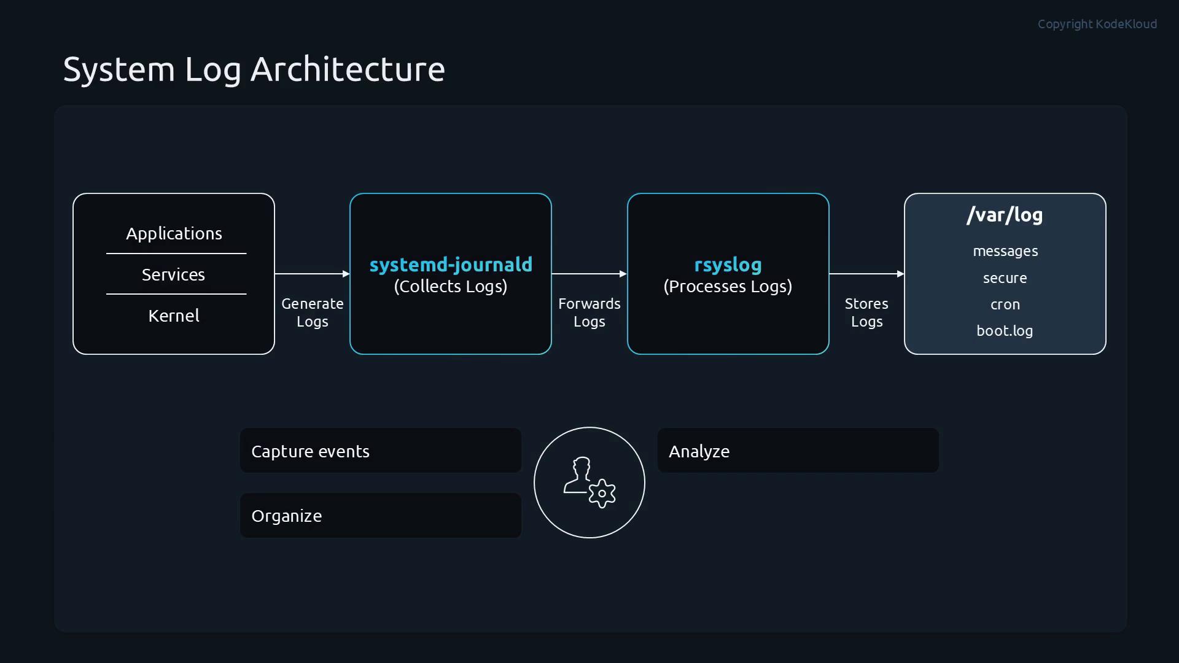Click the Copyright KodeKloud text

pyautogui.click(x=1097, y=24)
